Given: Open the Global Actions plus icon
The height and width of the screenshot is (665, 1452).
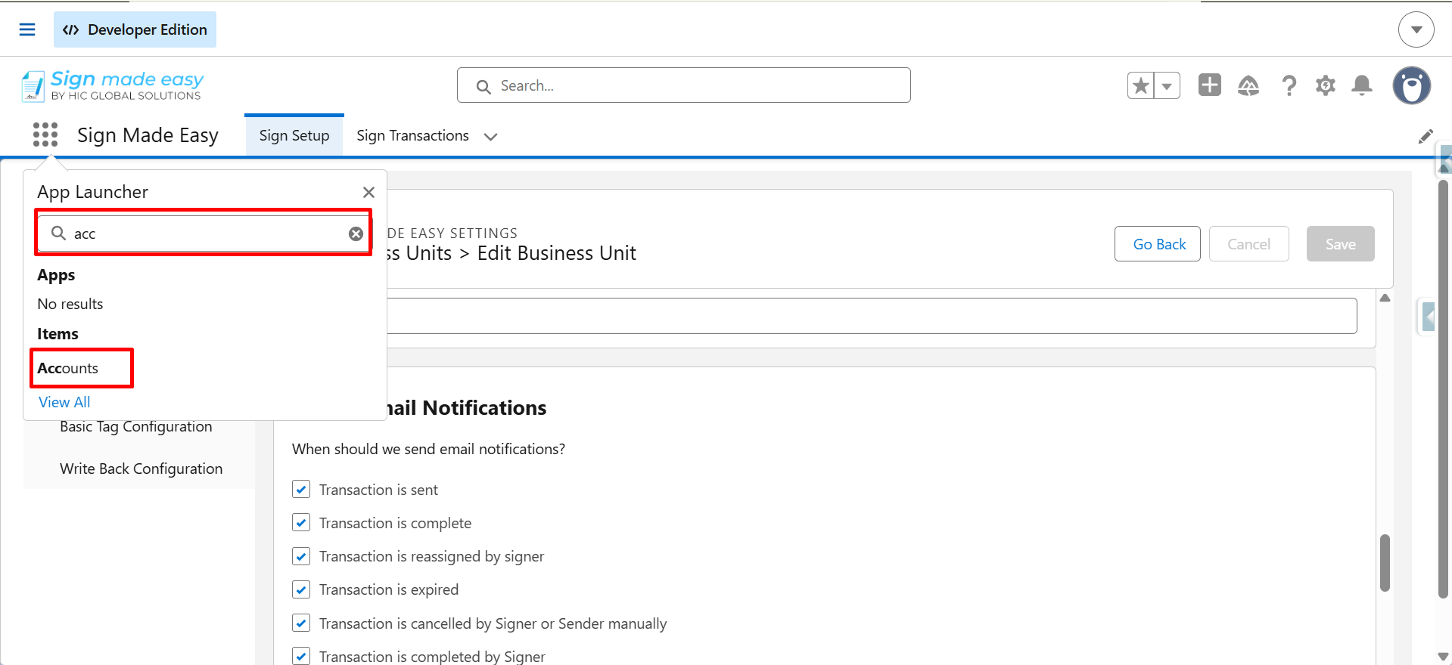Looking at the screenshot, I should tap(1209, 85).
